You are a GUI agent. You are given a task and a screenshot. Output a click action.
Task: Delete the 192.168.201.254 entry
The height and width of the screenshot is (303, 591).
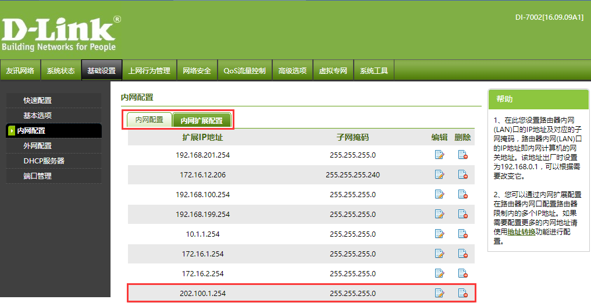(463, 155)
